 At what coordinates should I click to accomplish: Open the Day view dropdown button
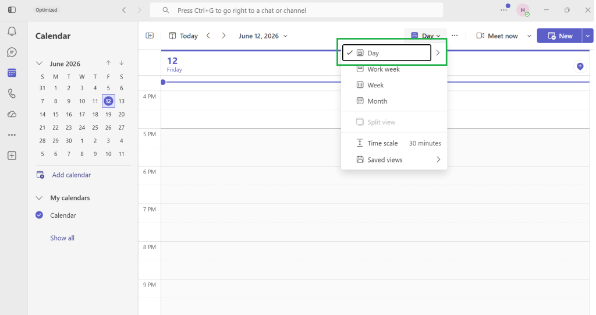coord(425,36)
